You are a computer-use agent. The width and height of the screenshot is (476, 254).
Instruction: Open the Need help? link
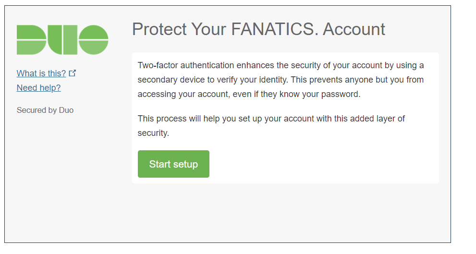pos(38,88)
